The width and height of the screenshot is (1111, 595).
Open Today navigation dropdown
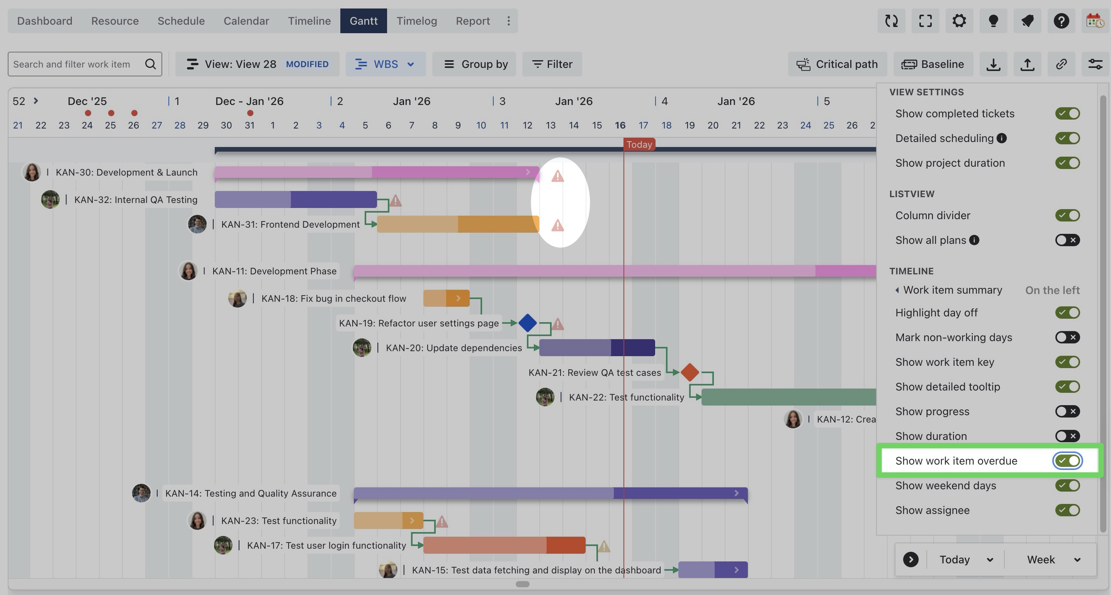966,560
